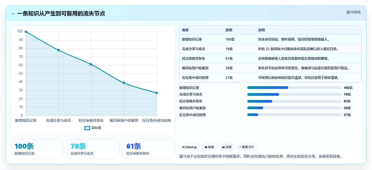Viewport: 372px width, 170px height.
Task: Click the 在任务中成功复用 progress bar
Action: point(294,115)
